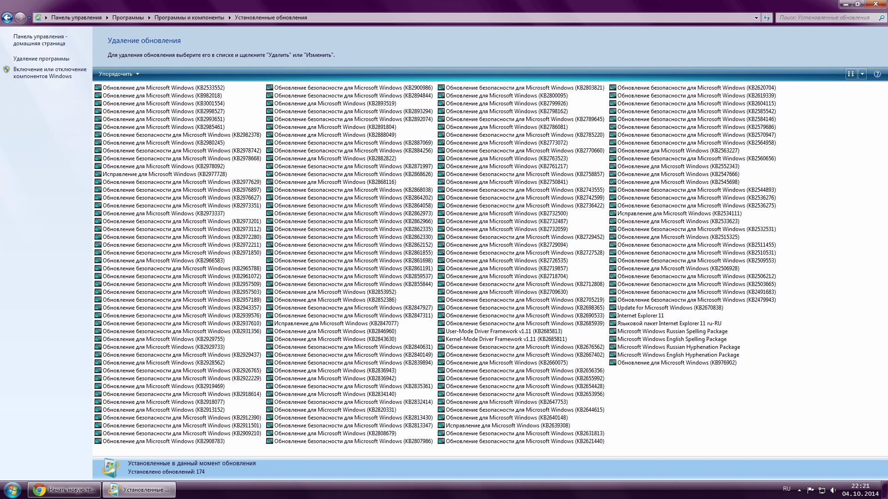Open help with the question mark icon
The image size is (888, 499).
tap(877, 74)
